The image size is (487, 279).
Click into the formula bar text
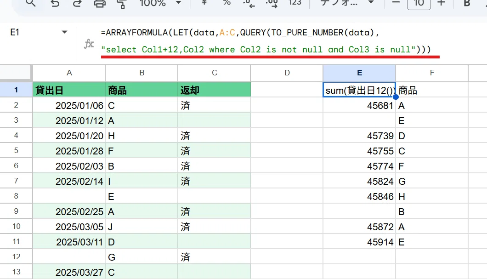coord(266,41)
